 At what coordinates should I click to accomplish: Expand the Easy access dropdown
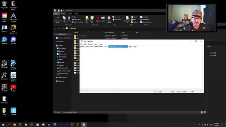[x=117, y=20]
